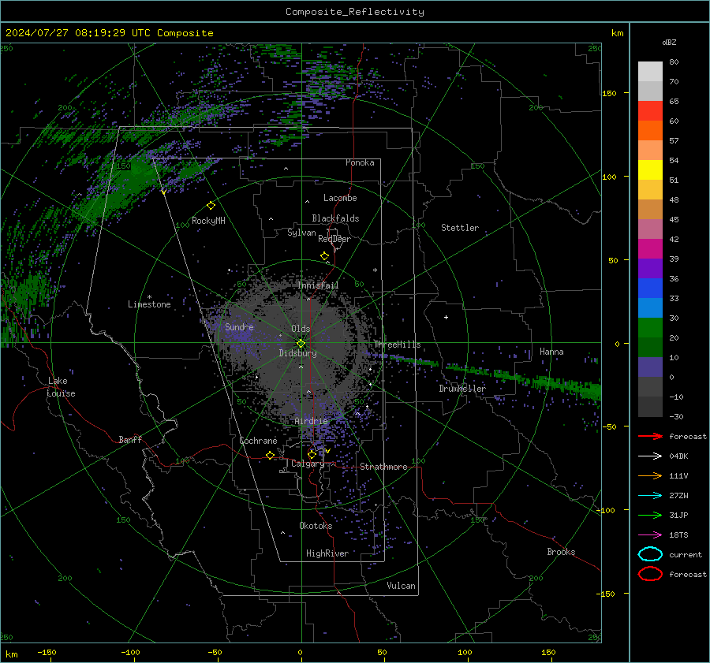Click the Stettler town label
710x663 pixels.
tap(460, 228)
